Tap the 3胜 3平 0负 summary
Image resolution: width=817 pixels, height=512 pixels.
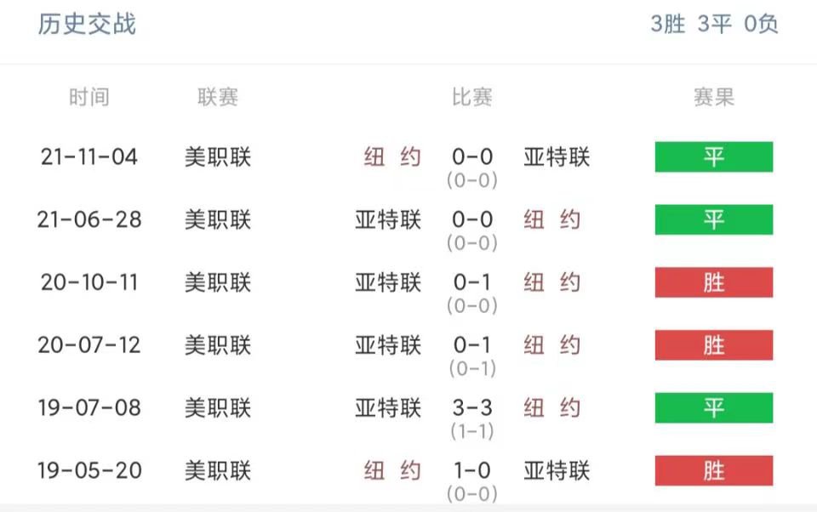pyautogui.click(x=714, y=24)
